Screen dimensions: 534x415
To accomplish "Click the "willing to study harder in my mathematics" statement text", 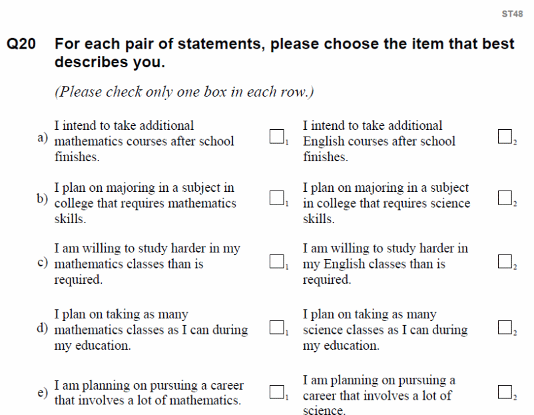I will [x=146, y=264].
